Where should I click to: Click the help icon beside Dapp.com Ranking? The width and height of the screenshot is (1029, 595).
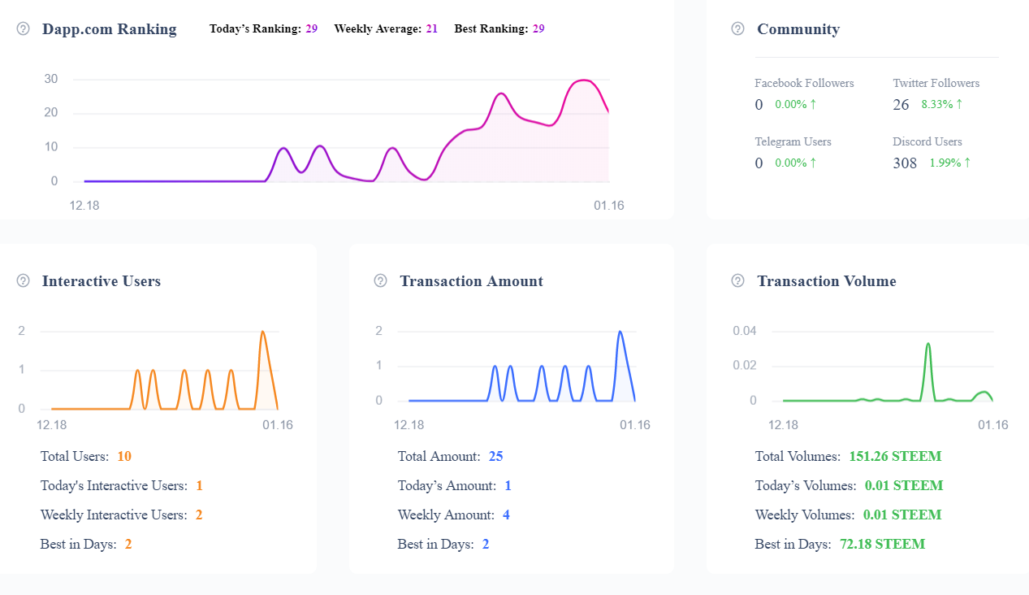point(23,28)
